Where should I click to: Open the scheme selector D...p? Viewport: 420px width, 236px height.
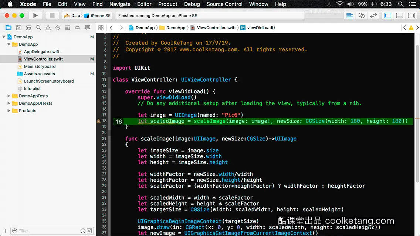click(x=72, y=15)
